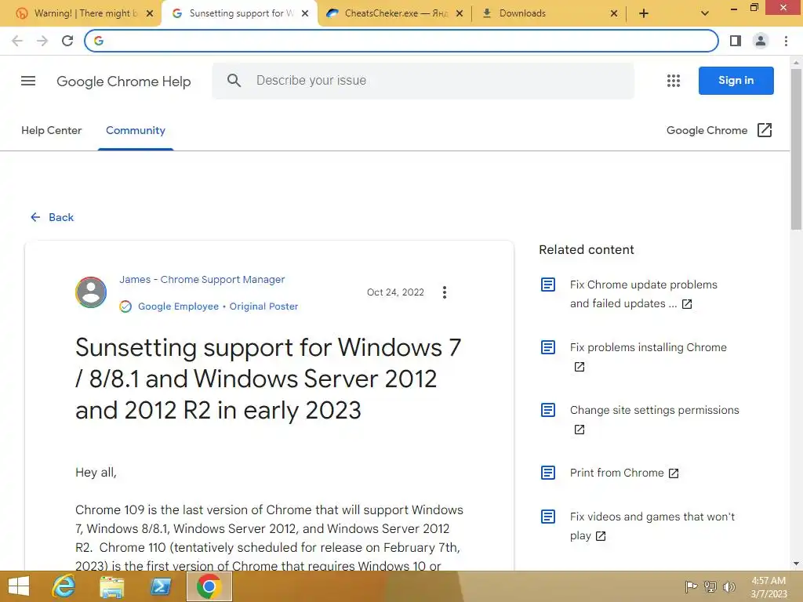Switch to the Downloads tab
This screenshot has height=602, width=803.
(x=548, y=13)
